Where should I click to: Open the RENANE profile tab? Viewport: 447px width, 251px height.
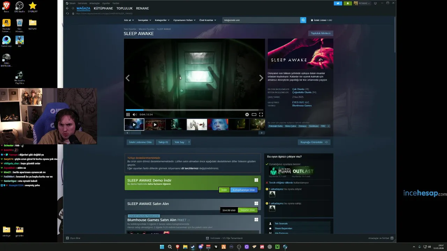(x=142, y=8)
